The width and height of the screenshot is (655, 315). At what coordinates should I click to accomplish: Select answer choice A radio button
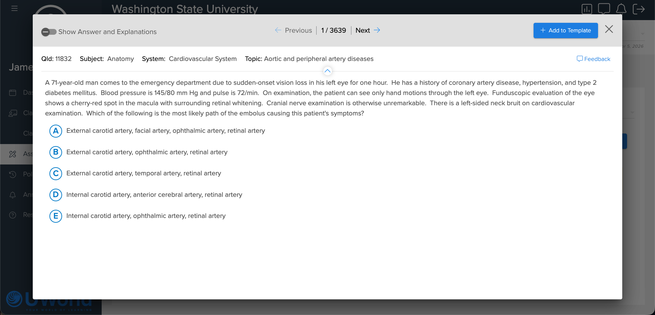point(56,131)
